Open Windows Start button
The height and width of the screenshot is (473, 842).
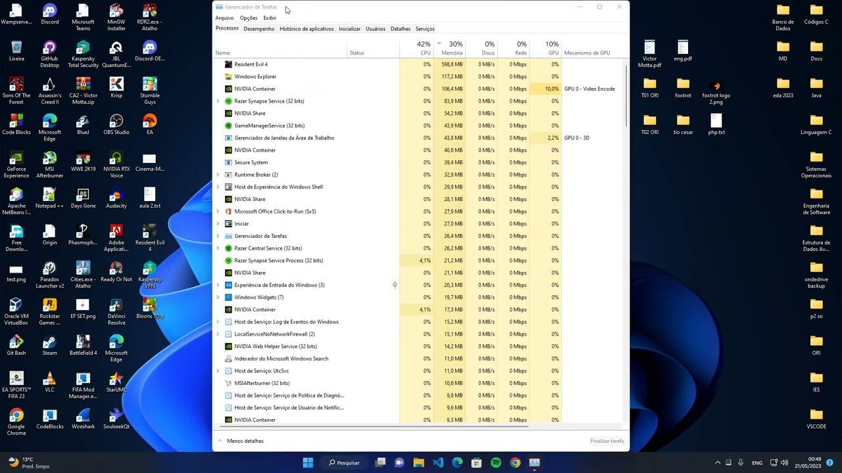pos(308,462)
